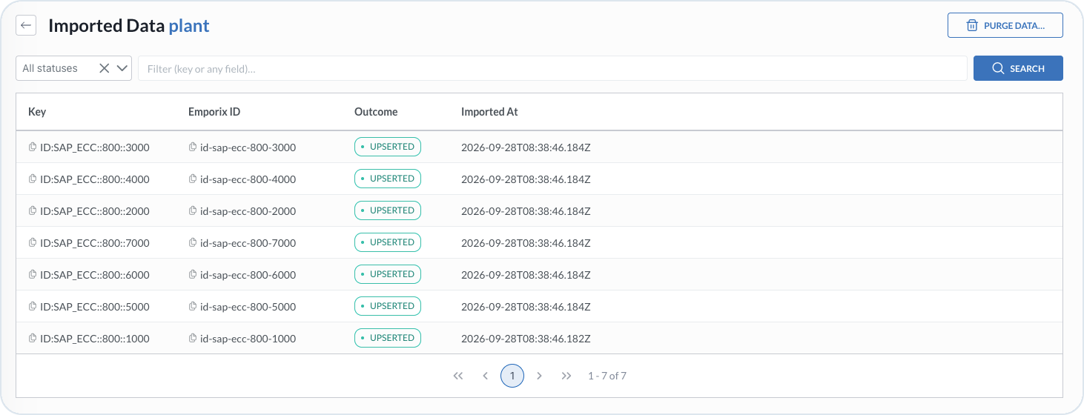Select Emporix ID text id-sap-ecc-800-6000
Viewport: 1084px width, 415px height.
[248, 275]
